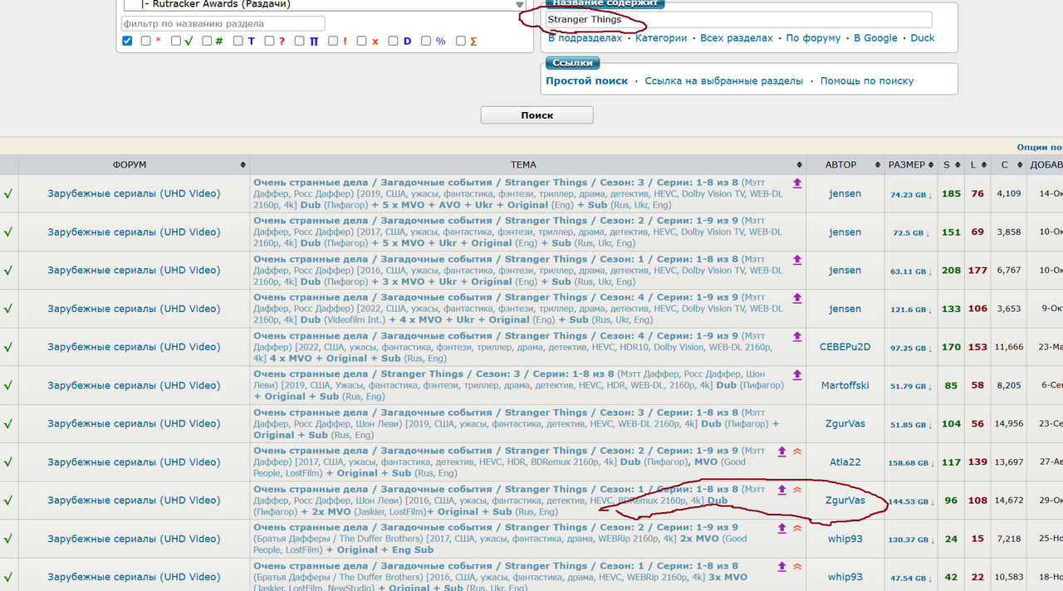This screenshot has width=1063, height=591.
Task: Focus the фильтр по названию раздела field
Action: (x=223, y=24)
